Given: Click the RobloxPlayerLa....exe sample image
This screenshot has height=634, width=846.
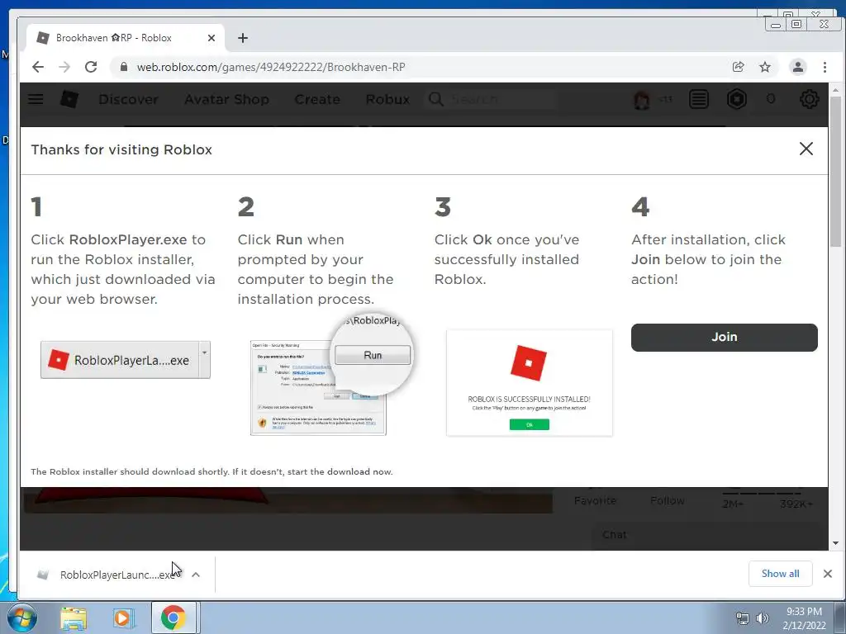Looking at the screenshot, I should click(x=126, y=360).
